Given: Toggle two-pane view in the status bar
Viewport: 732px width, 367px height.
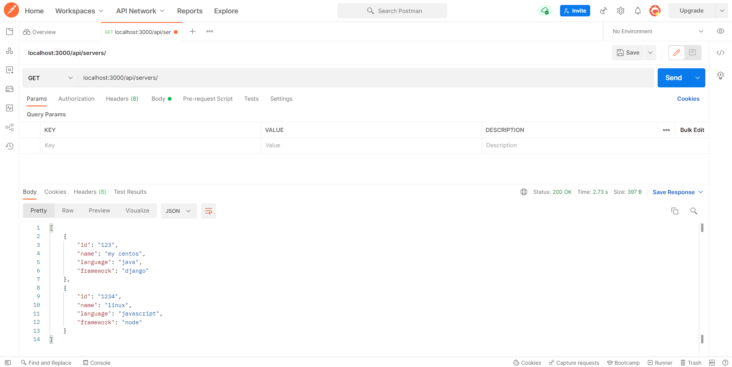Looking at the screenshot, I should tap(712, 363).
